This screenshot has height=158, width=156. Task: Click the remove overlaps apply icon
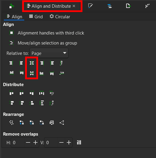tap(79, 142)
